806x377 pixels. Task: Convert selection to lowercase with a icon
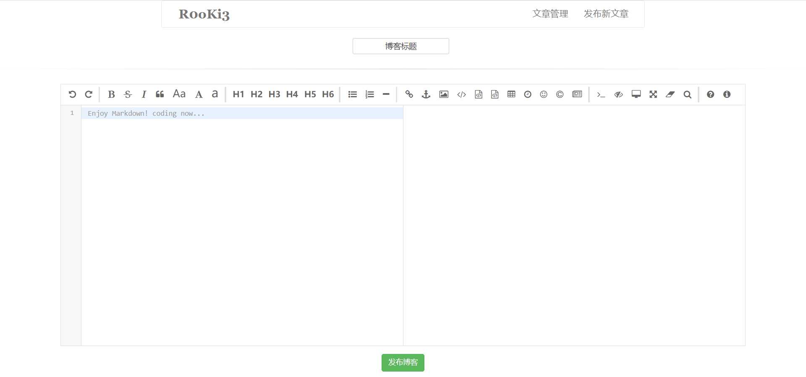pyautogui.click(x=215, y=94)
